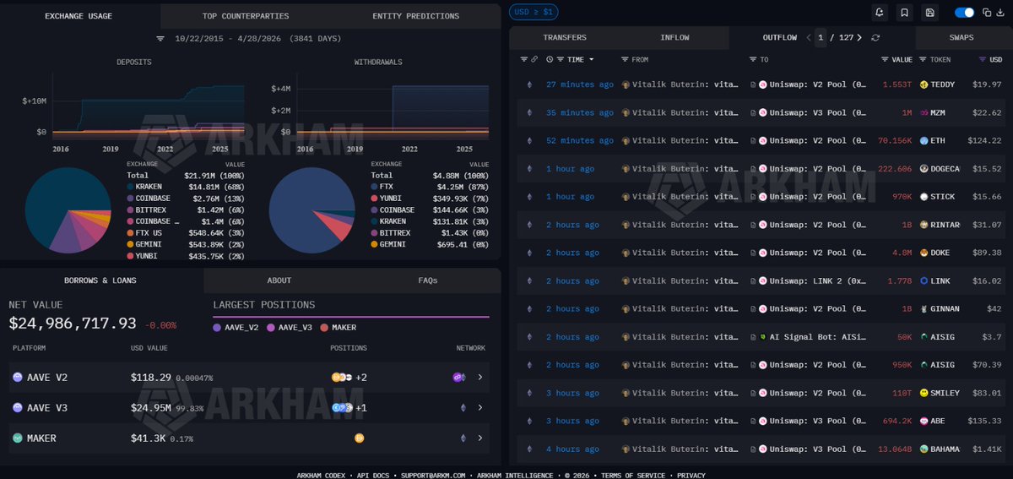Select the Borrows & Loans tab
Viewport: 1013px width, 479px height.
click(x=100, y=280)
